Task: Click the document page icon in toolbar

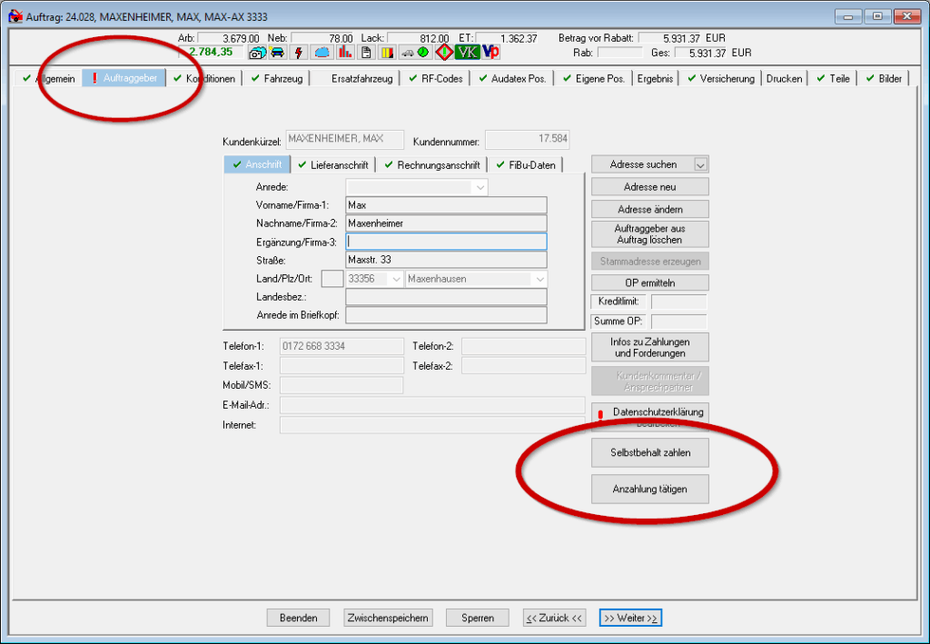Action: click(367, 53)
